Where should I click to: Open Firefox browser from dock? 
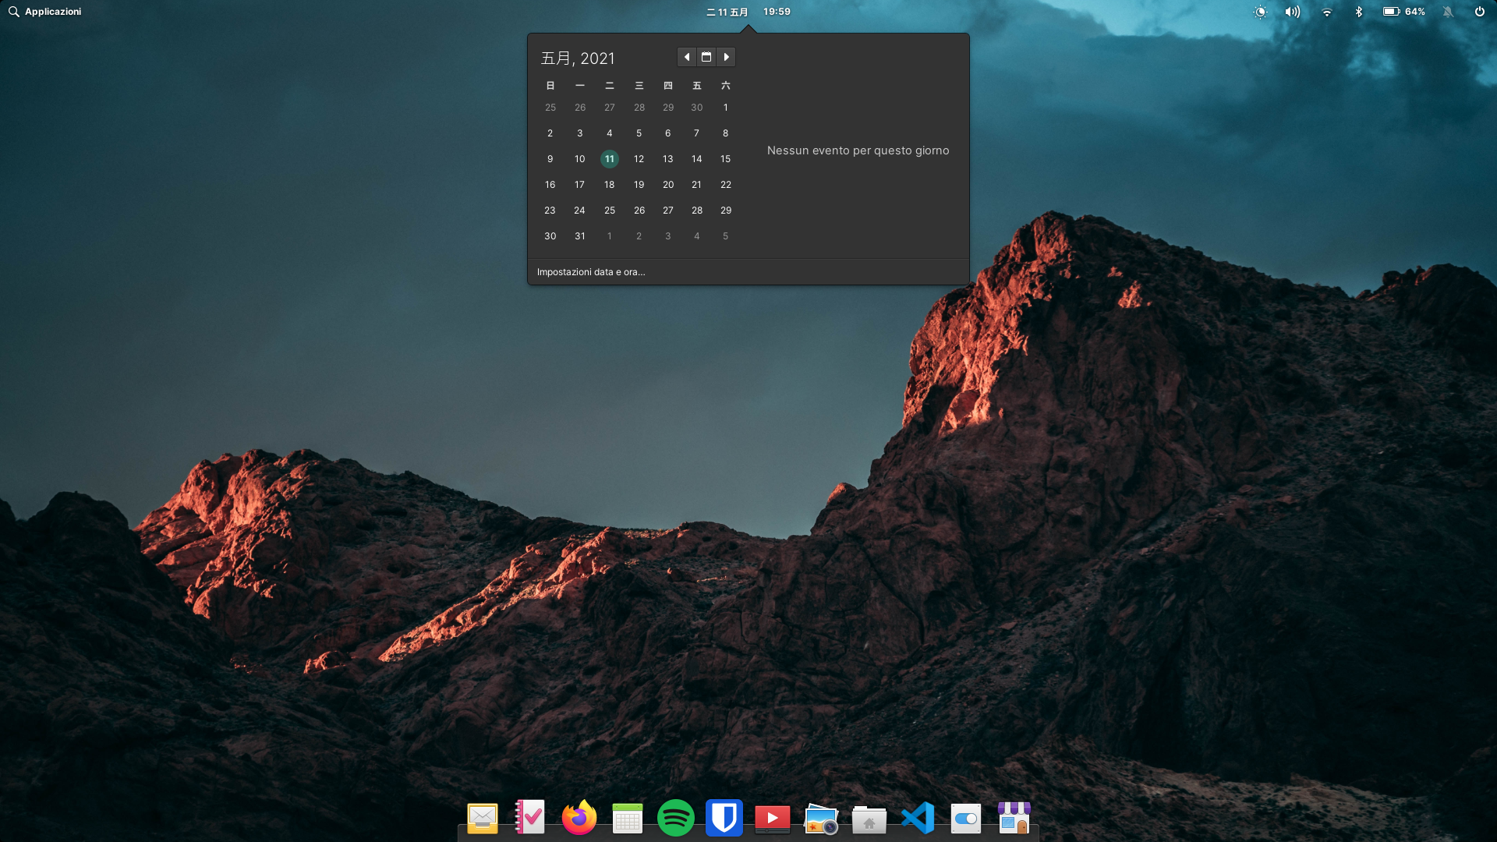[x=579, y=818]
